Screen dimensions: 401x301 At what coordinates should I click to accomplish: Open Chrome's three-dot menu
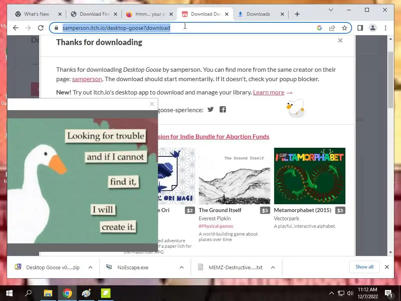click(x=385, y=28)
